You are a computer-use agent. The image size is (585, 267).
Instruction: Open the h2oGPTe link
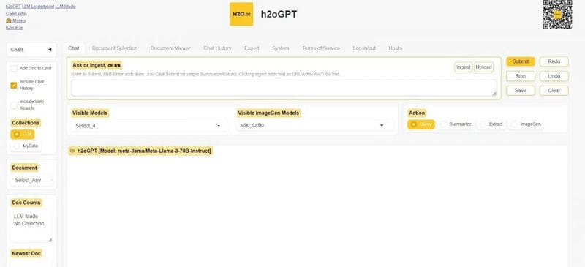[15, 28]
